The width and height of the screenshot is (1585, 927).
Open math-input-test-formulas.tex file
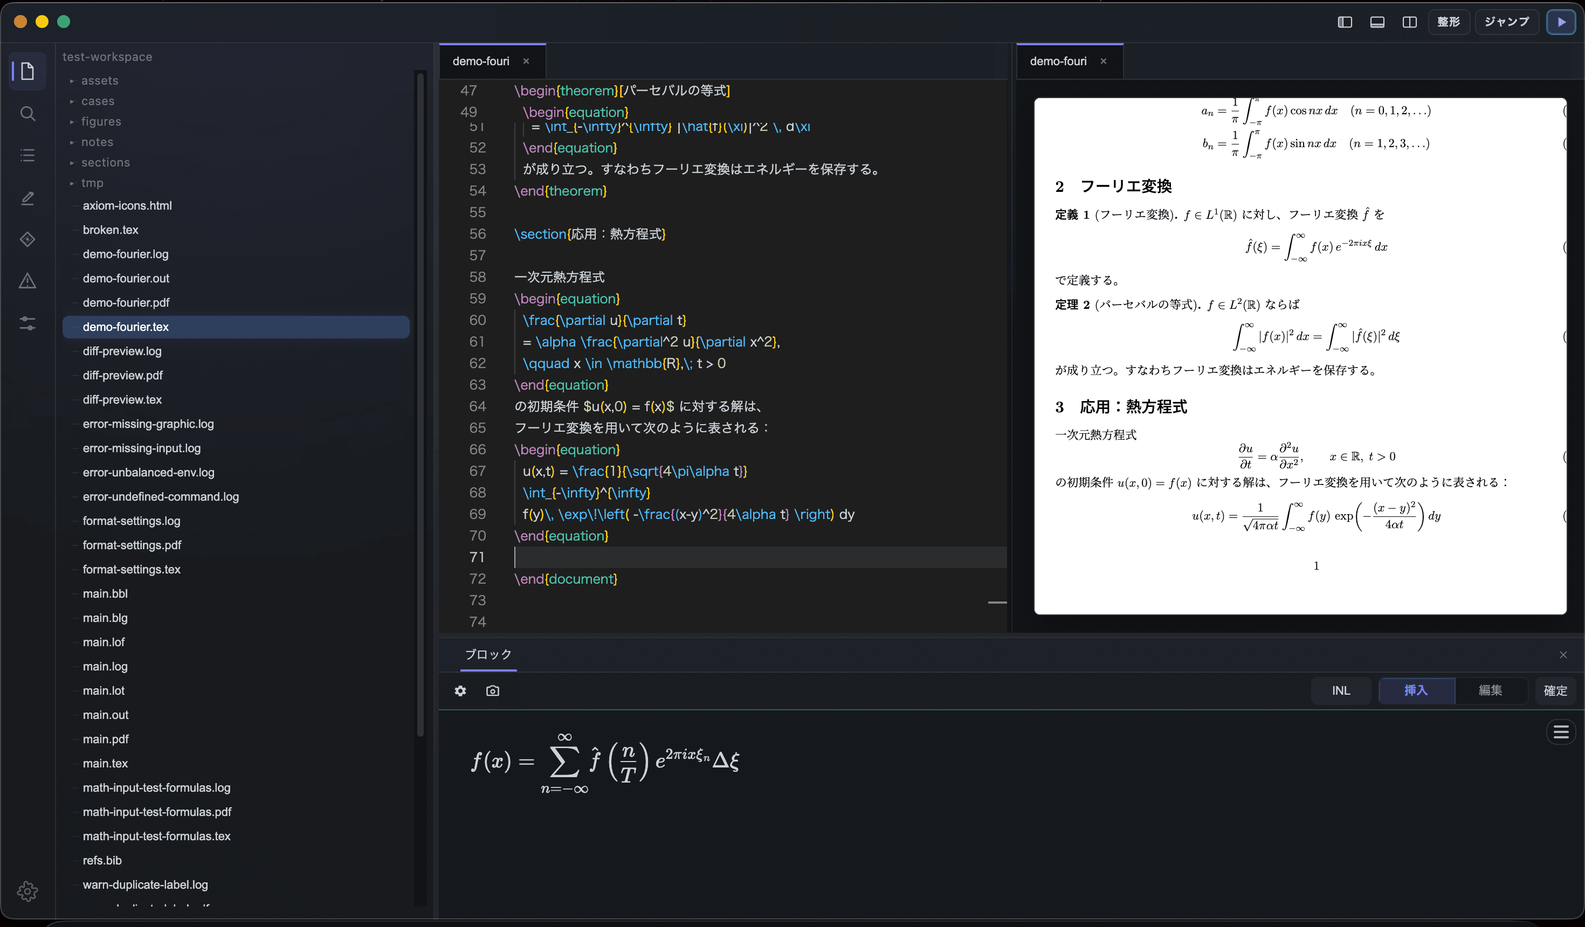pos(156,836)
